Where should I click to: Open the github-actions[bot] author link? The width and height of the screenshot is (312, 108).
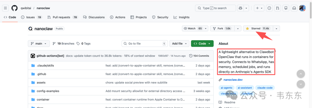pos(50,56)
